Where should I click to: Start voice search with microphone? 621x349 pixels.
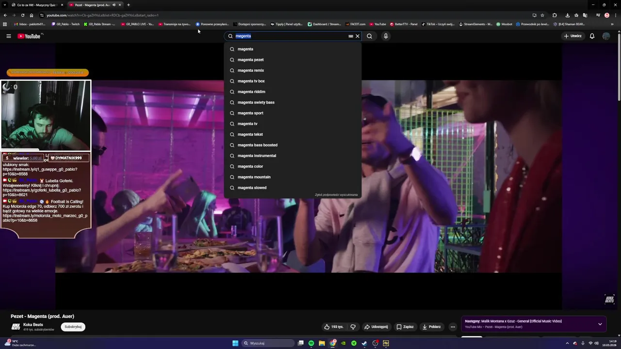386,36
